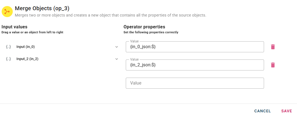The image size is (297, 117).
Task: Click the Operator properties heading
Action: 144,27
